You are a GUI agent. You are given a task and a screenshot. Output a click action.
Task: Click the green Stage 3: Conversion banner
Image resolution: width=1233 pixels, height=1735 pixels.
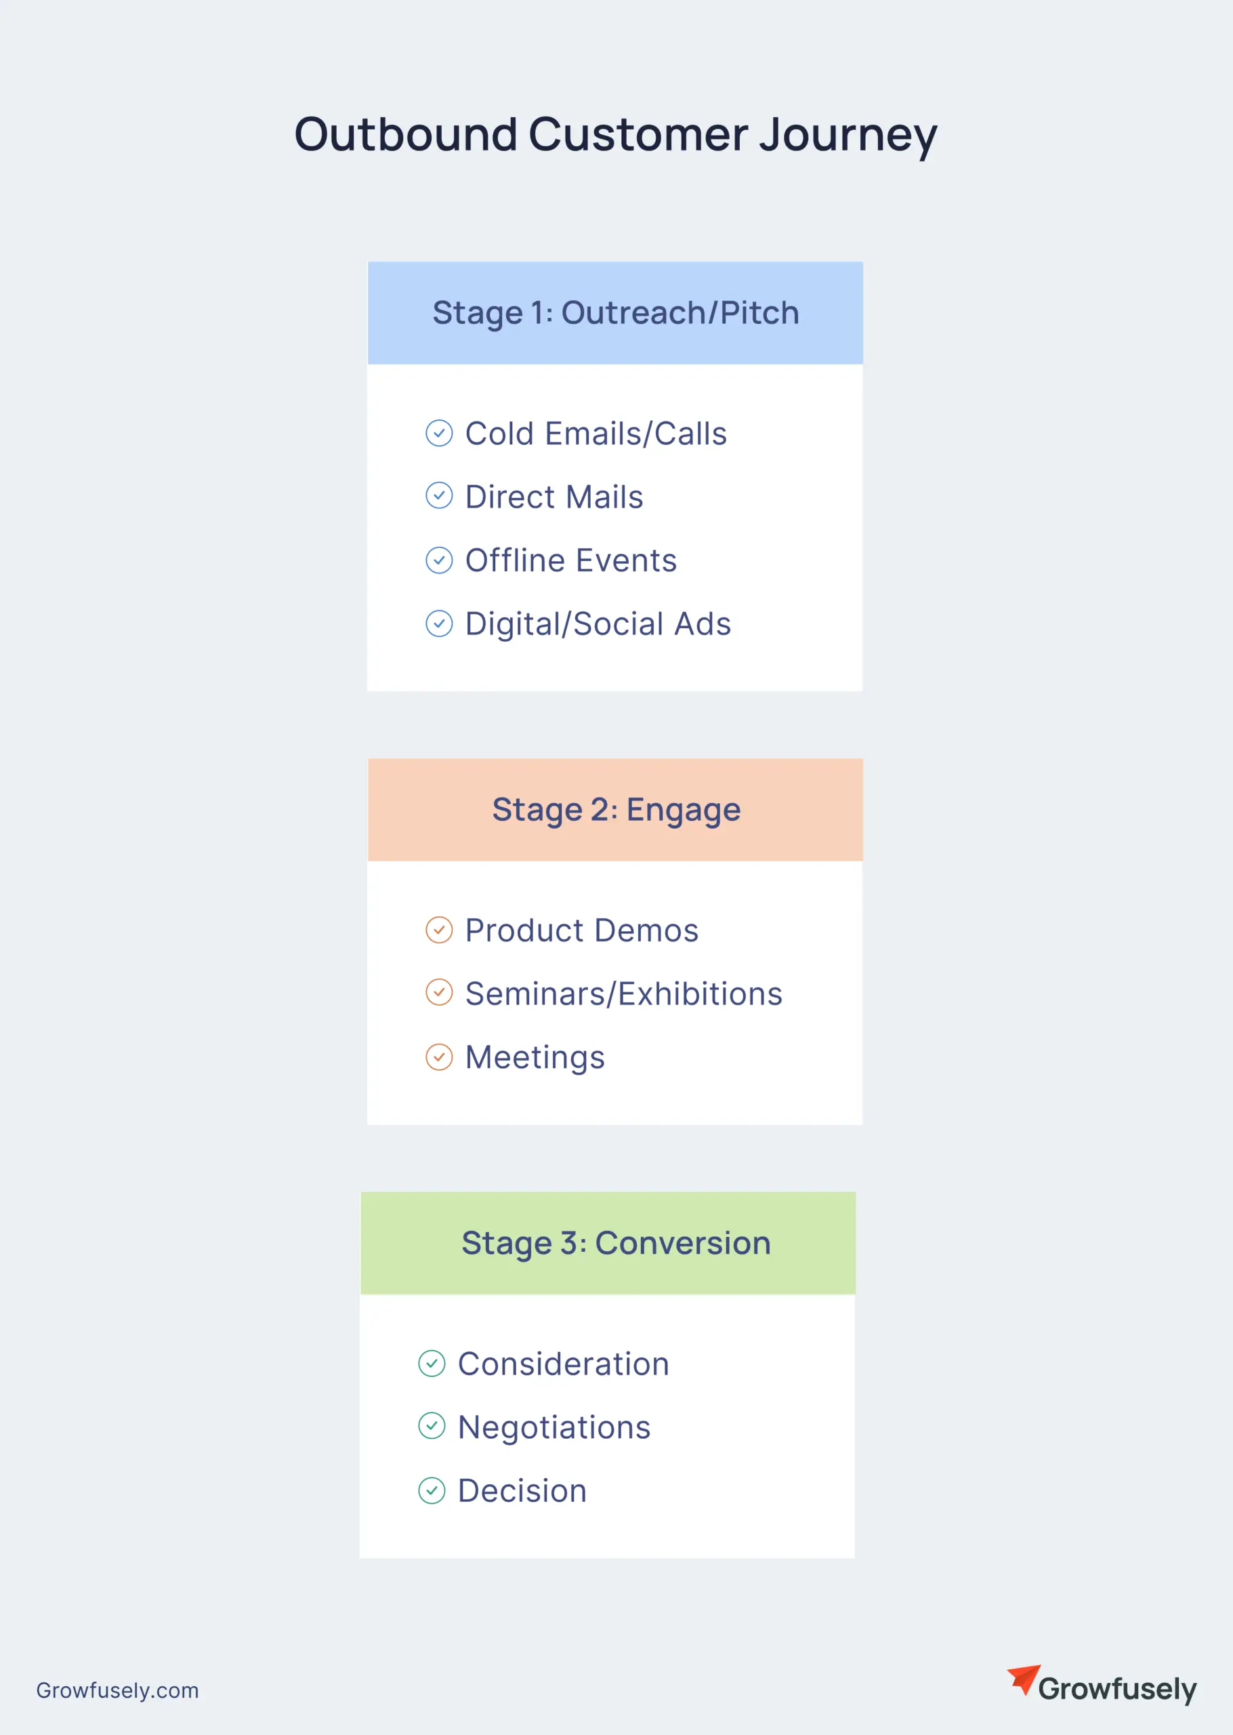(x=608, y=1243)
